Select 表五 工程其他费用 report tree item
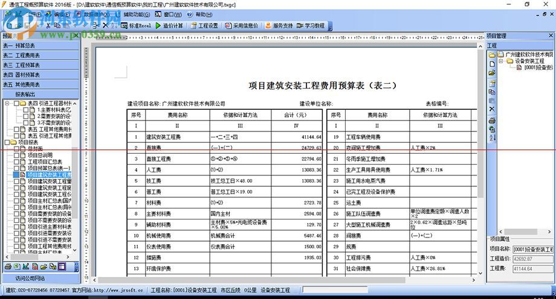556x299 pixels. coord(50,129)
